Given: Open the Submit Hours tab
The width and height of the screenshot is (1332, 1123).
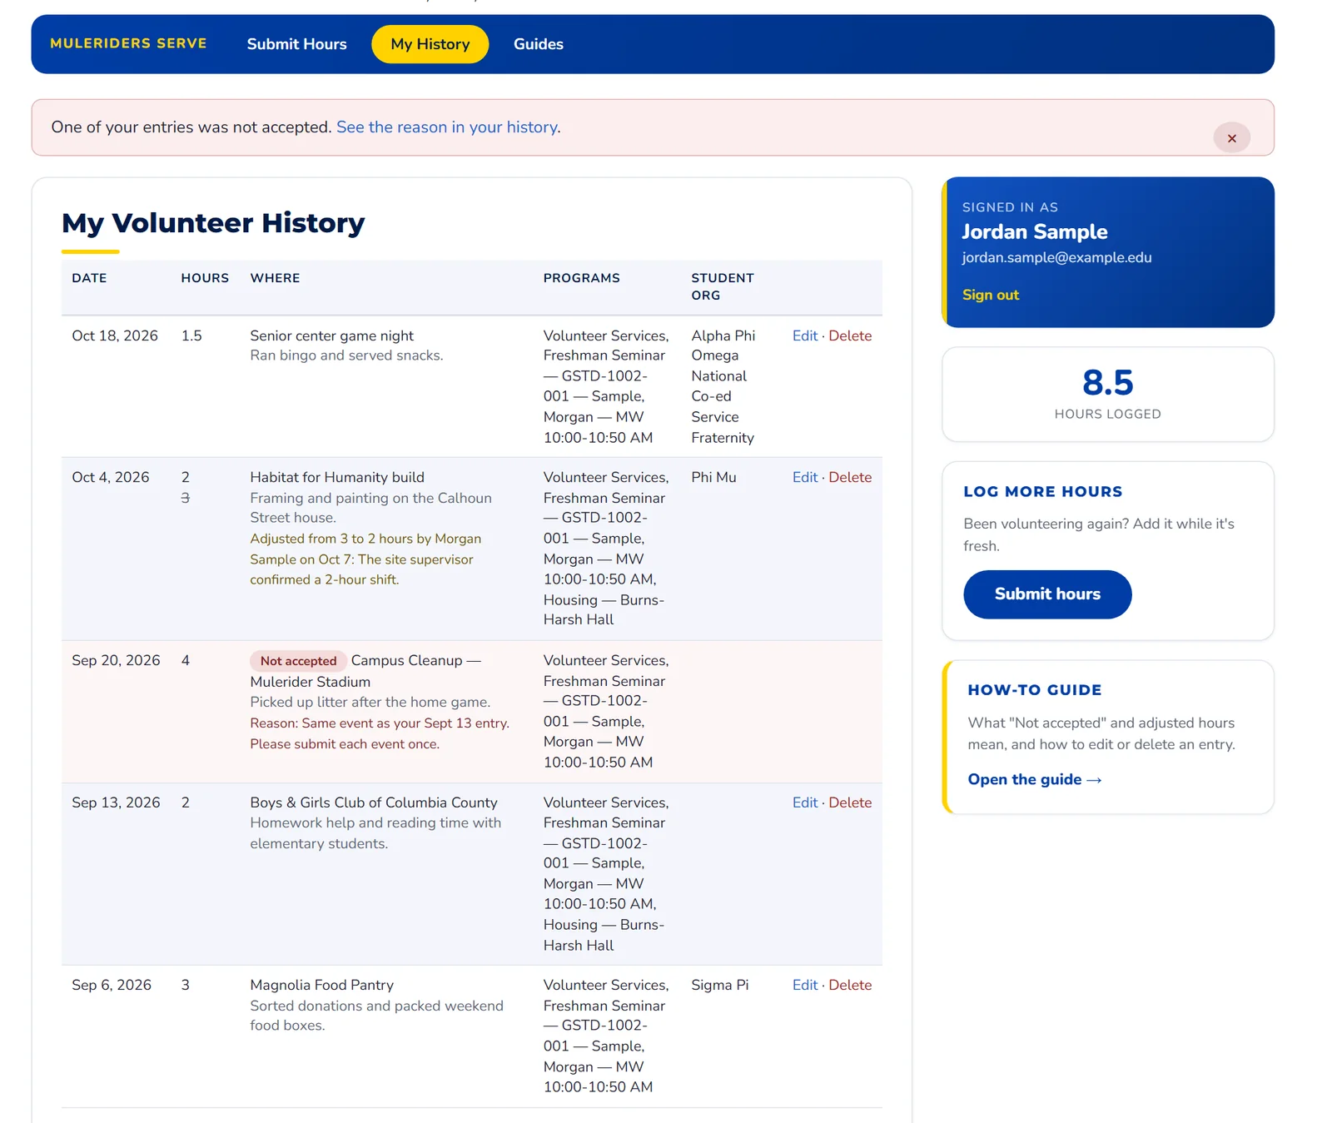Looking at the screenshot, I should coord(296,44).
